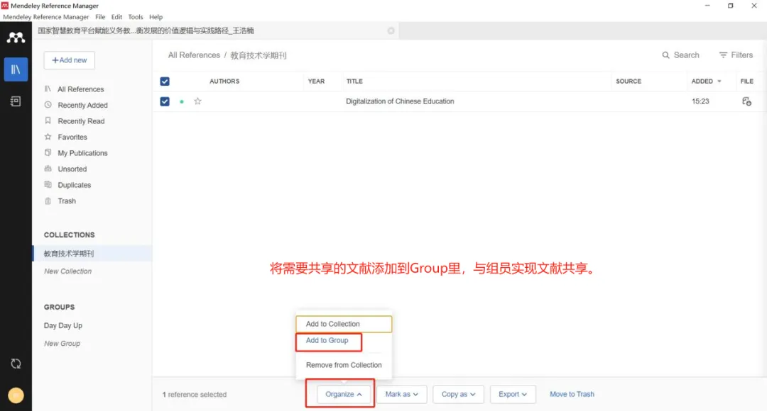Click the Favorites star icon in sidebar

[48, 137]
